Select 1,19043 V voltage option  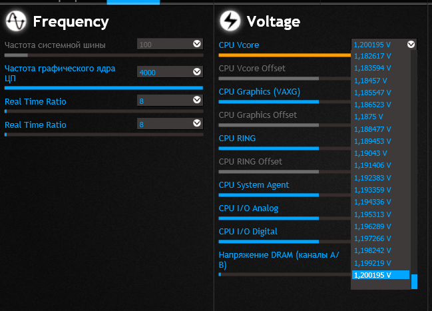pyautogui.click(x=369, y=153)
